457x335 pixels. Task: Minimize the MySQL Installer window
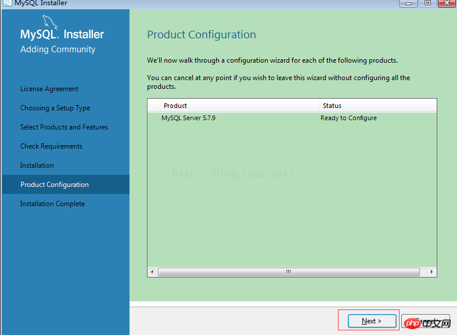[x=409, y=3]
